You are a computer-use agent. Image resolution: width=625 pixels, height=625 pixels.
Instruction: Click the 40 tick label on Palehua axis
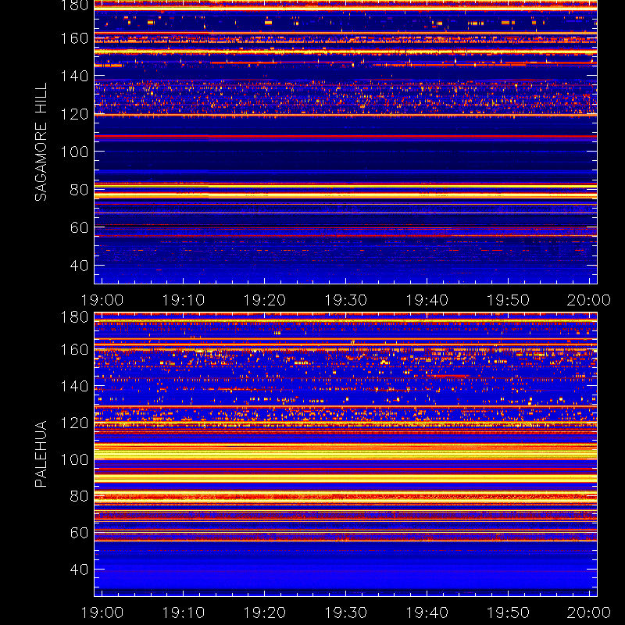click(x=79, y=570)
